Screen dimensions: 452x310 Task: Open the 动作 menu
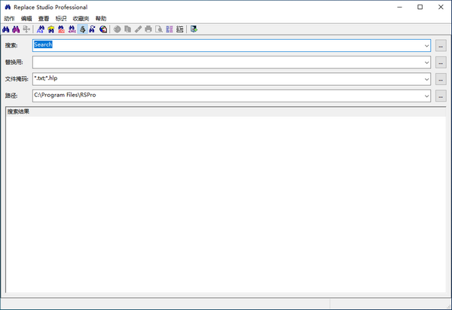pyautogui.click(x=9, y=18)
